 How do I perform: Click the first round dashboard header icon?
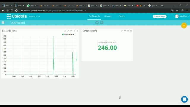[x=97, y=23]
